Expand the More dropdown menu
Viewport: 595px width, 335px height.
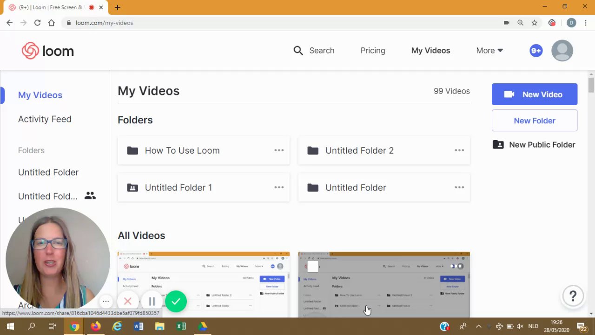pos(489,50)
